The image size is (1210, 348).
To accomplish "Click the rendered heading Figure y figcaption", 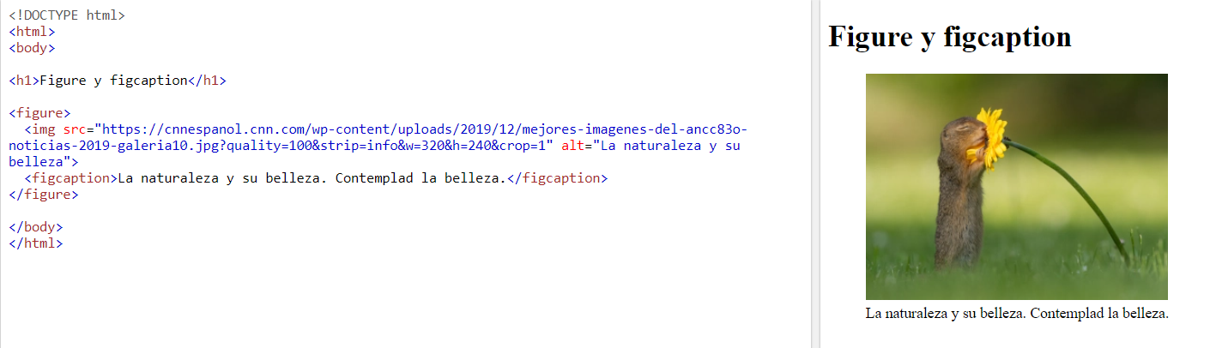I will pyautogui.click(x=950, y=37).
